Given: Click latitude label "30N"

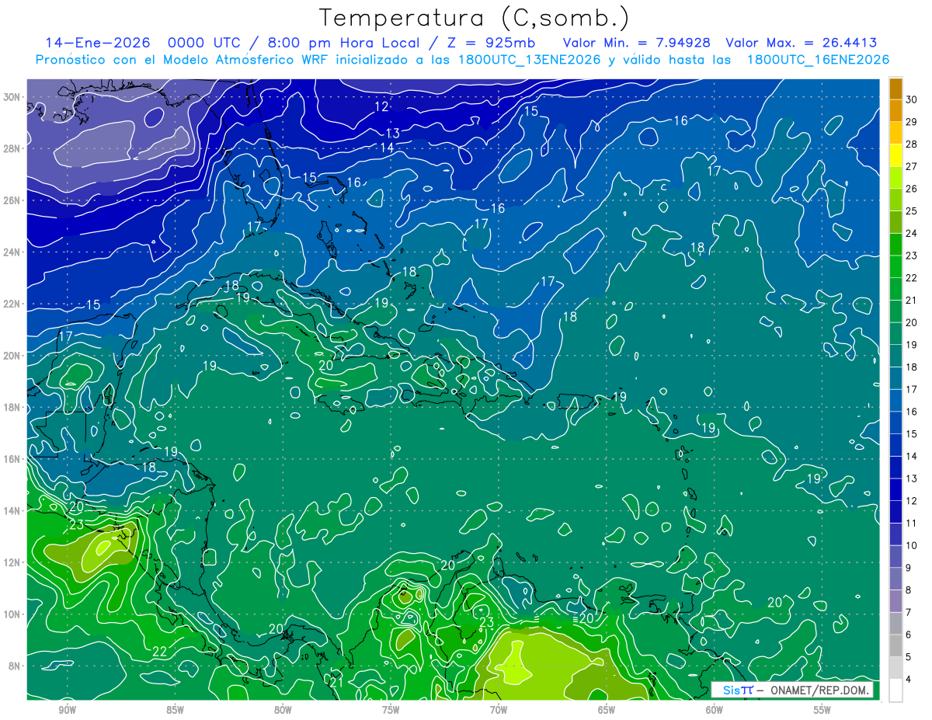Looking at the screenshot, I should (12, 96).
